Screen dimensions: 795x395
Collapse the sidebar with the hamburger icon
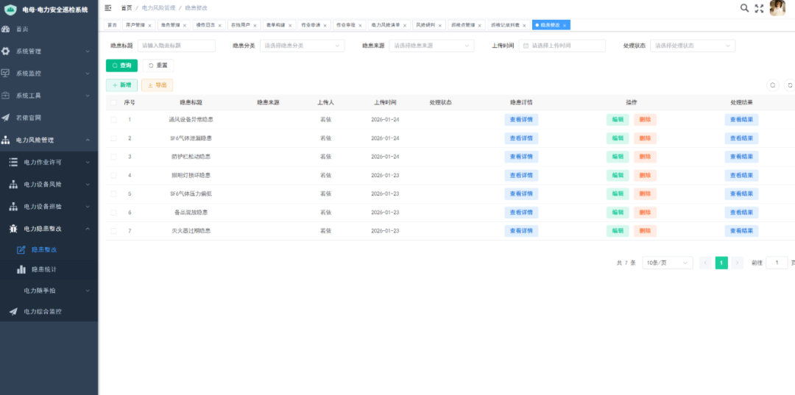108,7
